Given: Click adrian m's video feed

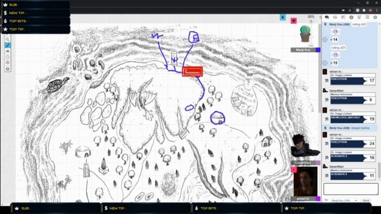Looking at the screenshot, I should 305,181.
